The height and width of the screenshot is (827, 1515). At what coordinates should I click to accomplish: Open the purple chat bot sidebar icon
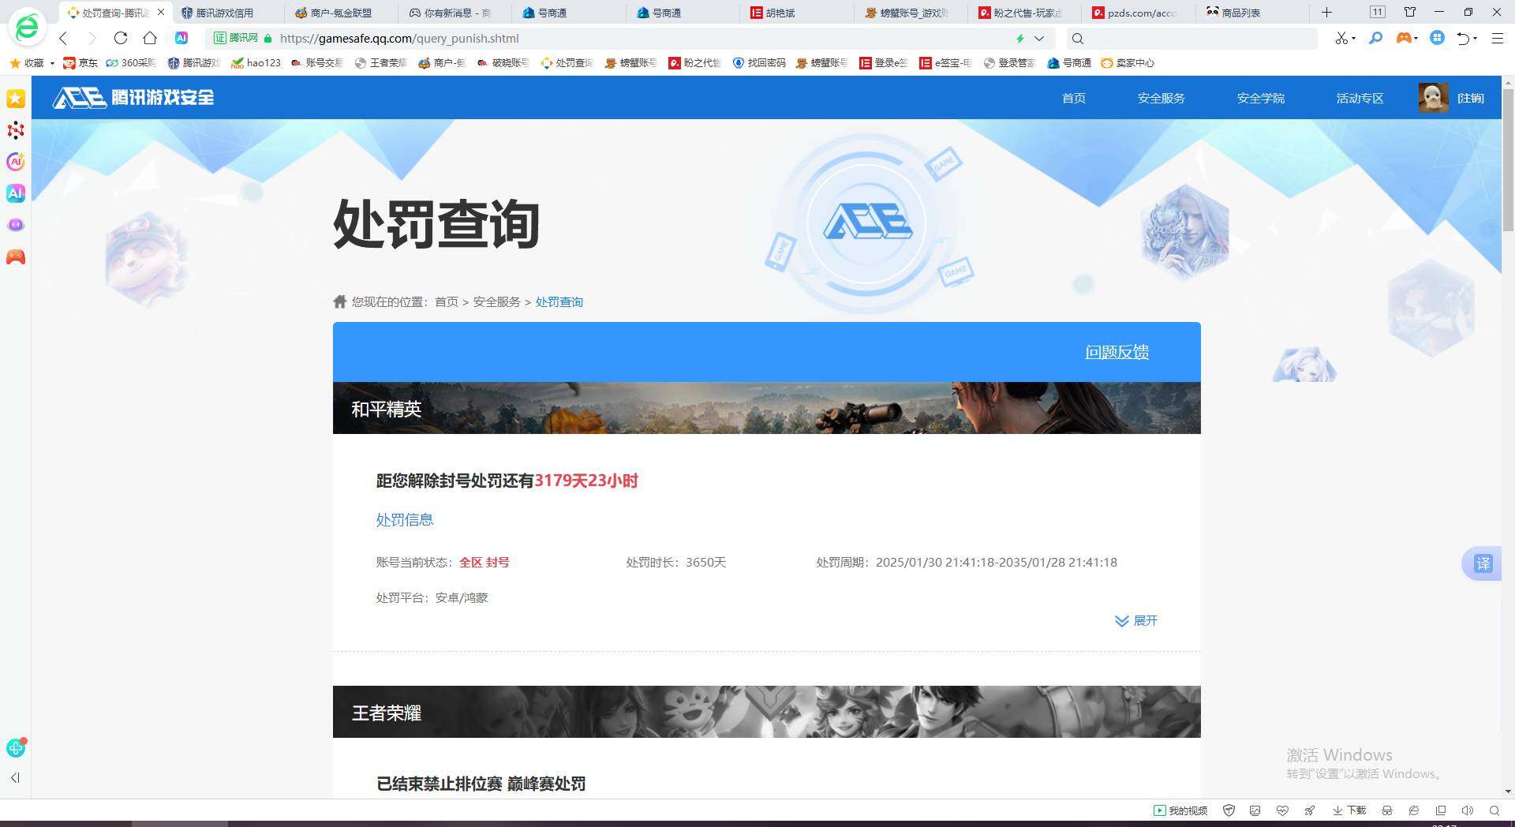click(16, 225)
